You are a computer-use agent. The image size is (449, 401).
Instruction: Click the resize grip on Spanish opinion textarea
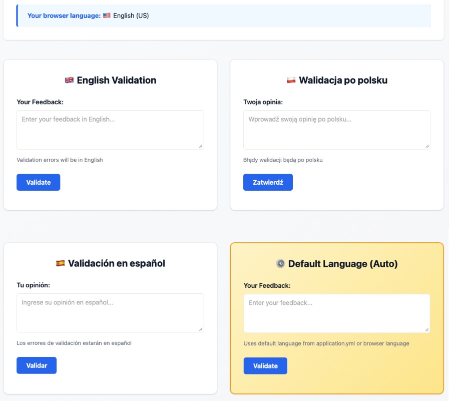click(x=201, y=329)
